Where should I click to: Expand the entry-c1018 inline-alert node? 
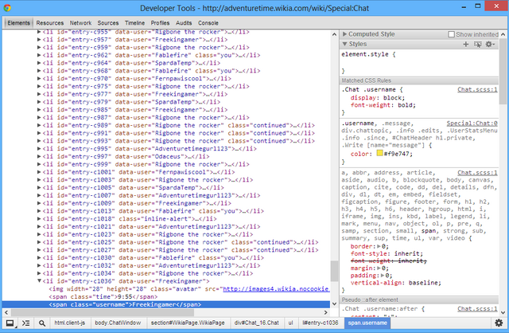click(x=39, y=219)
